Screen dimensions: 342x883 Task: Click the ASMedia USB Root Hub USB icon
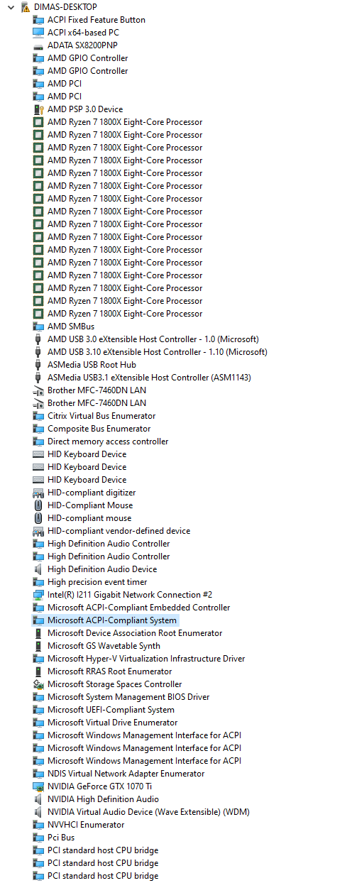(x=38, y=365)
